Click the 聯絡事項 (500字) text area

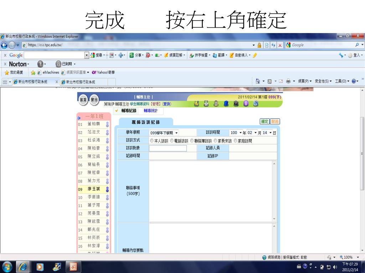tap(211, 191)
